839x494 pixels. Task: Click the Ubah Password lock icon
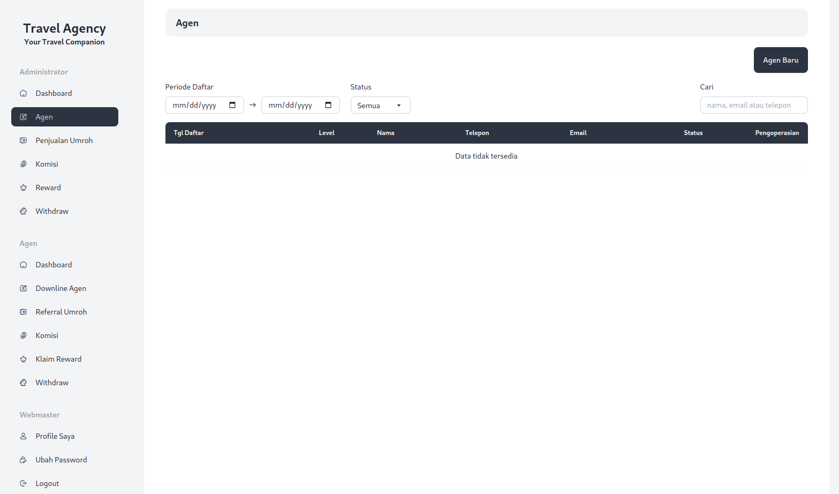pyautogui.click(x=23, y=460)
